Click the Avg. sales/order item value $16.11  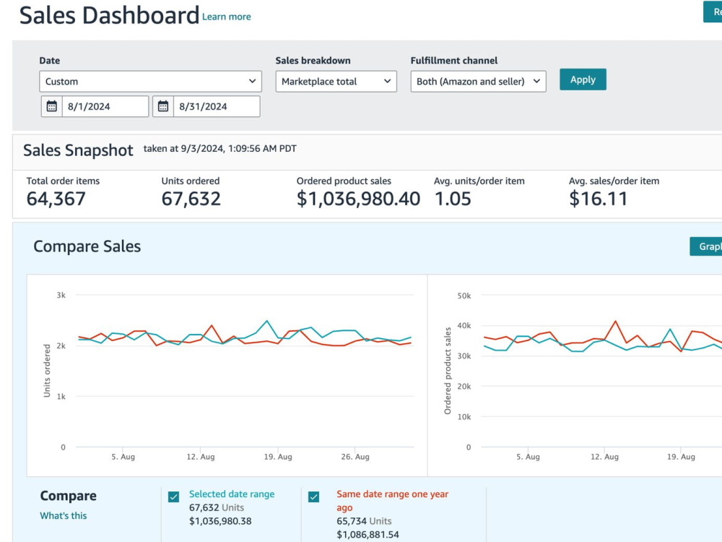pyautogui.click(x=598, y=199)
